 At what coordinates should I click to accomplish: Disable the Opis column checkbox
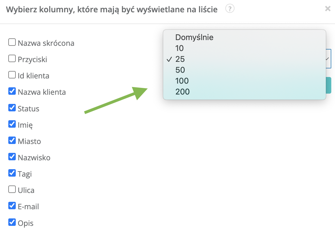click(12, 222)
